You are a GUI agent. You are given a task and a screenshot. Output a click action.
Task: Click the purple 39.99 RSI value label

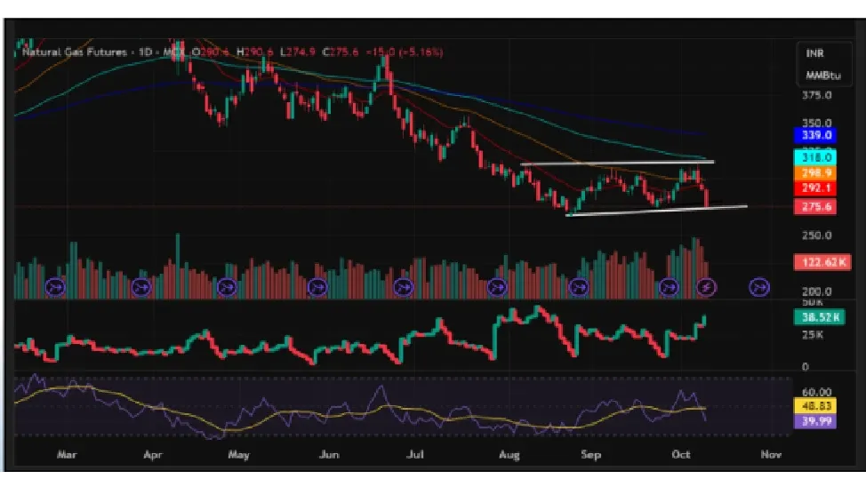[817, 421]
